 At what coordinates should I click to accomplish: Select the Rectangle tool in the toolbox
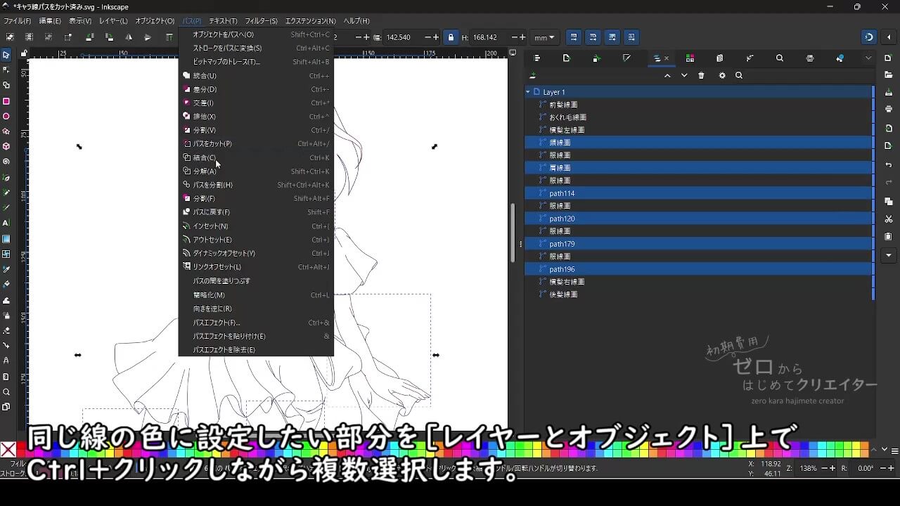pyautogui.click(x=6, y=101)
